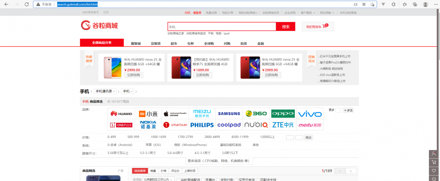This screenshot has height=181, width=440.
Task: Filter by OnePlus brand logo
Action: click(121, 125)
